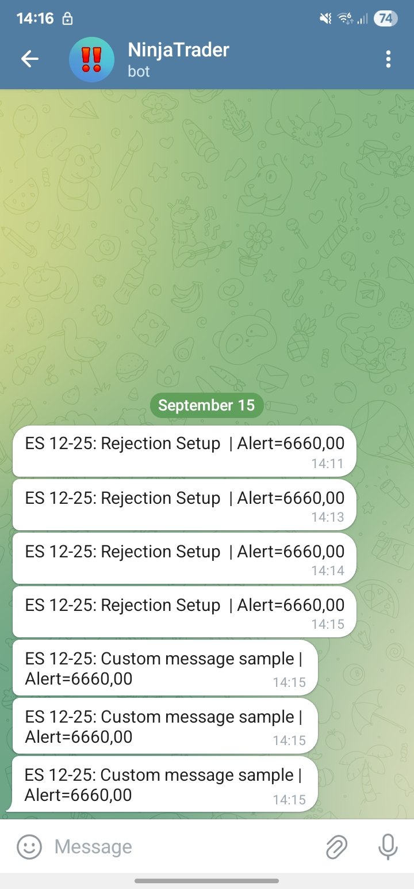Tap the back arrow

30,59
